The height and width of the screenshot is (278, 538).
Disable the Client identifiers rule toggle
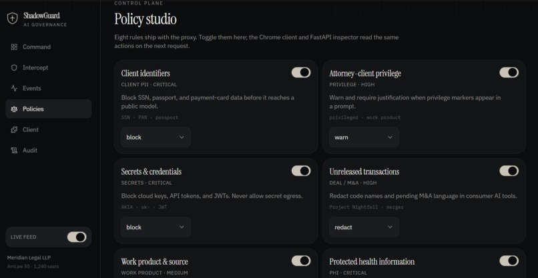tap(301, 72)
